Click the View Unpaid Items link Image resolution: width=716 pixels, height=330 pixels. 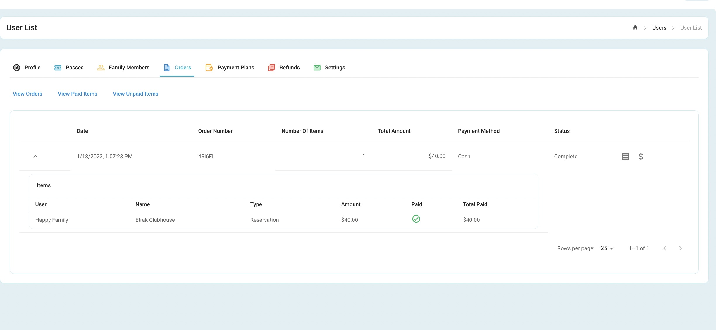coord(136,94)
